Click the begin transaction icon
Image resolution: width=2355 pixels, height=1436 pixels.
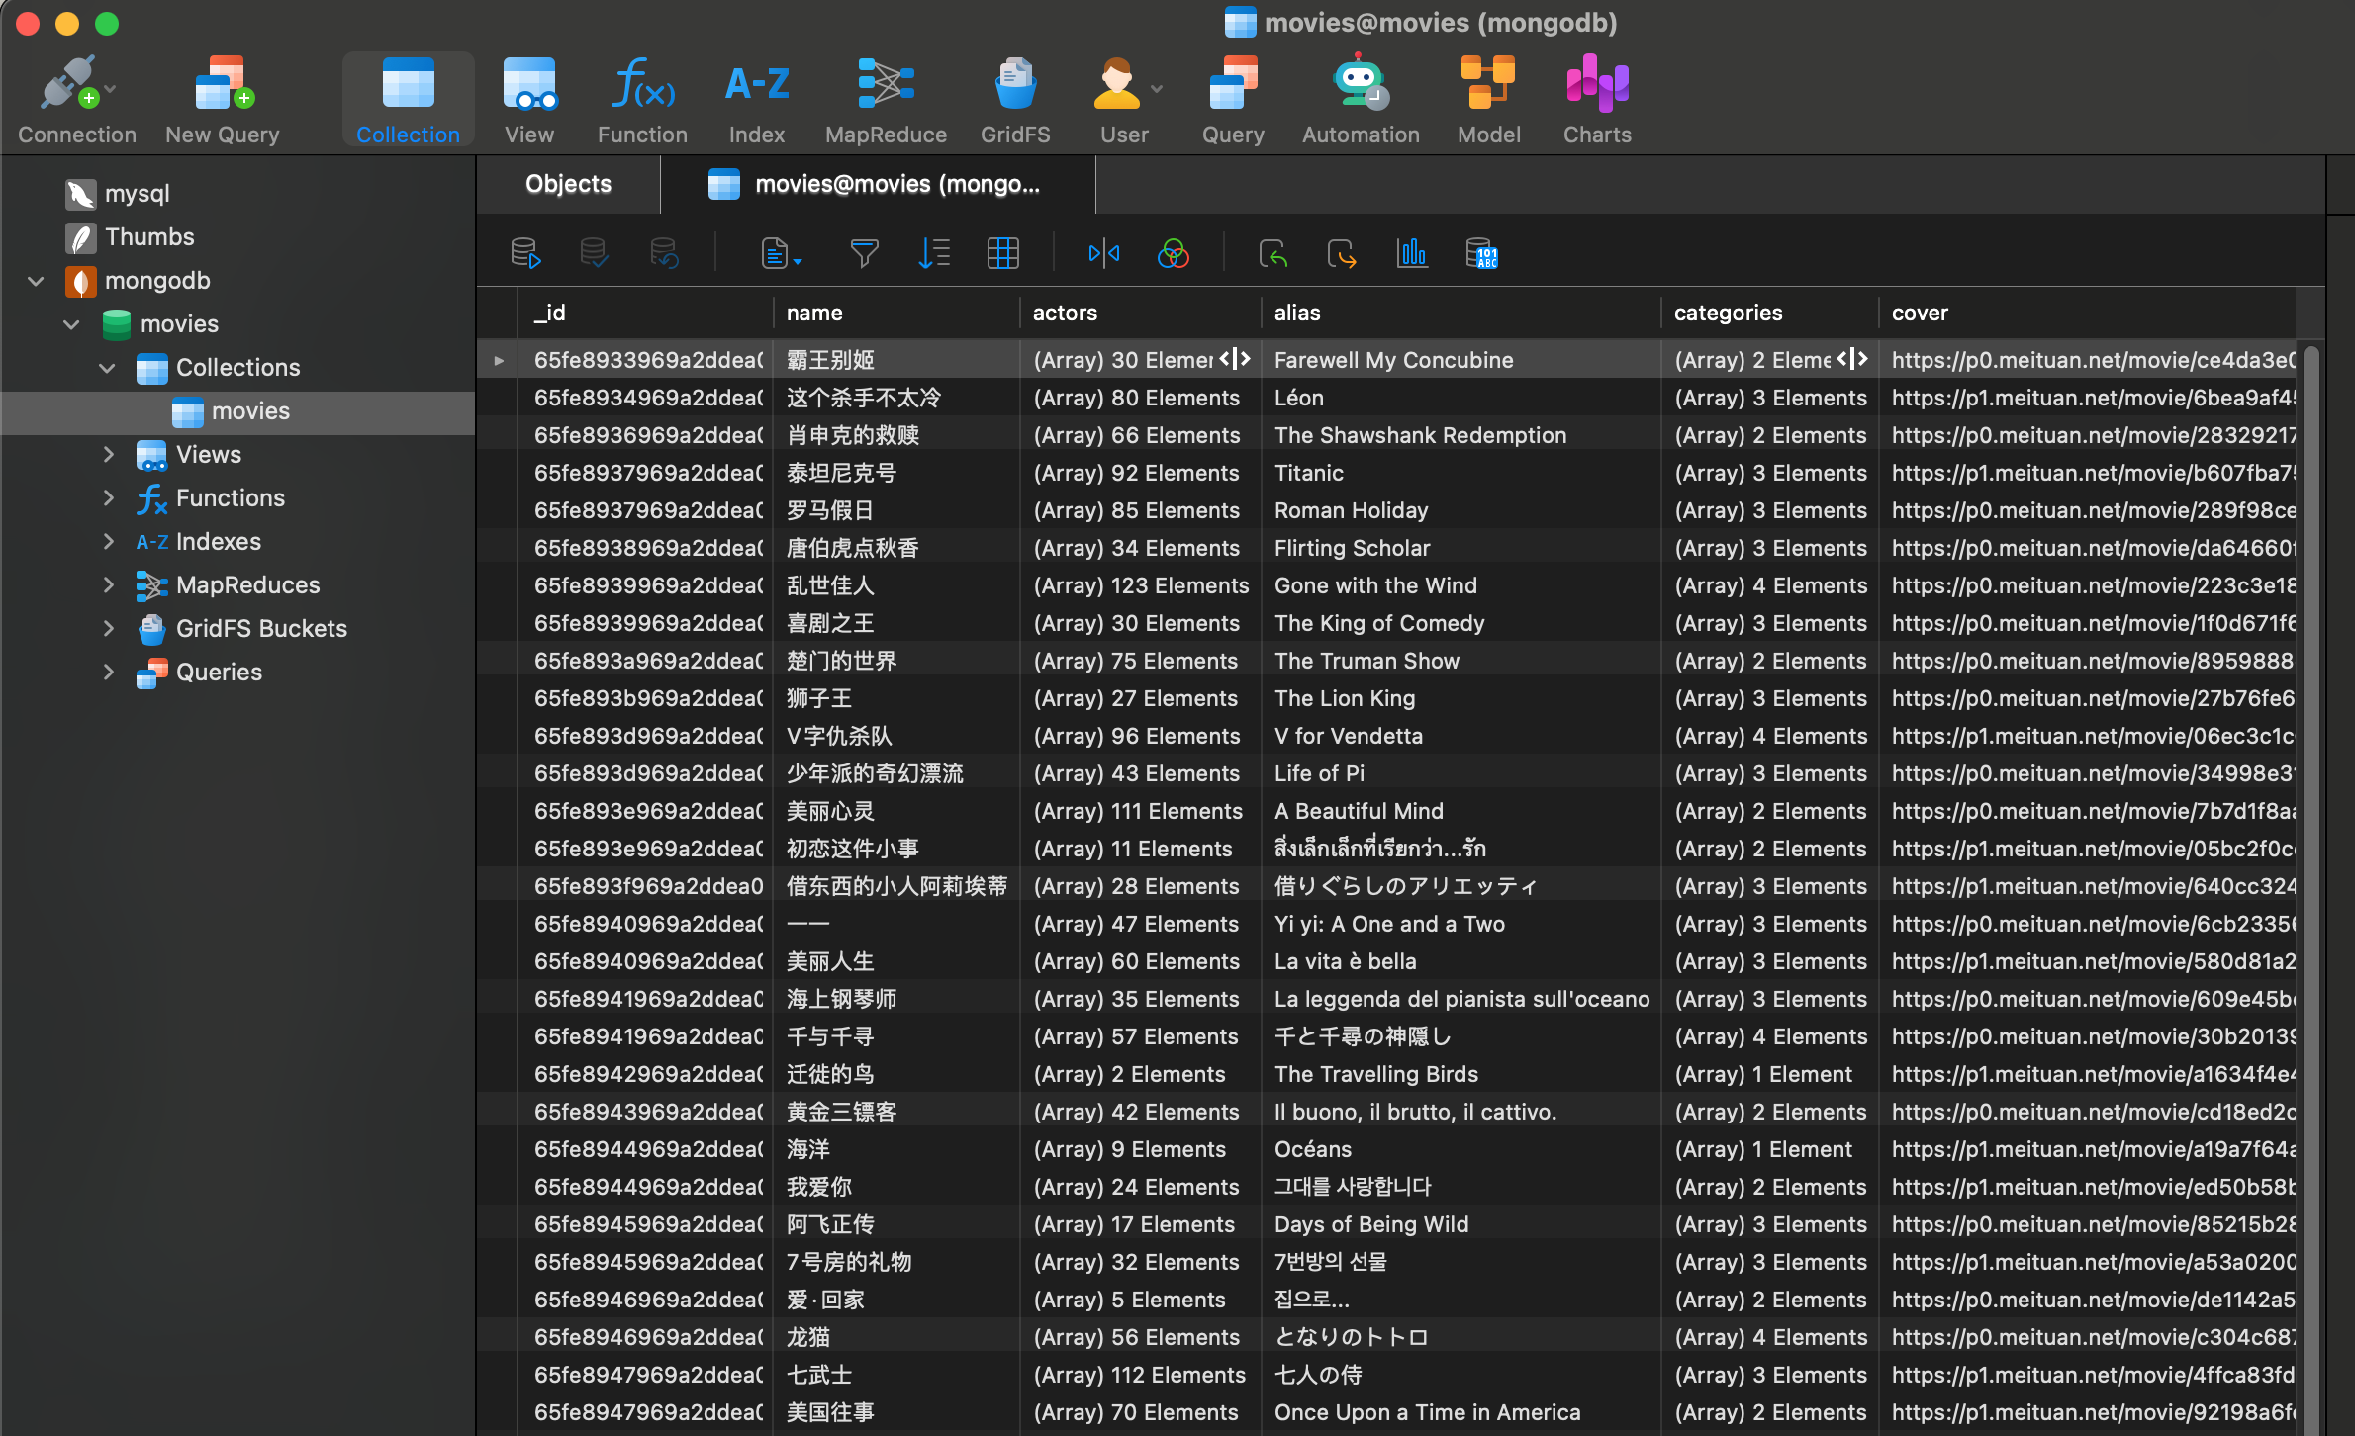pos(525,254)
